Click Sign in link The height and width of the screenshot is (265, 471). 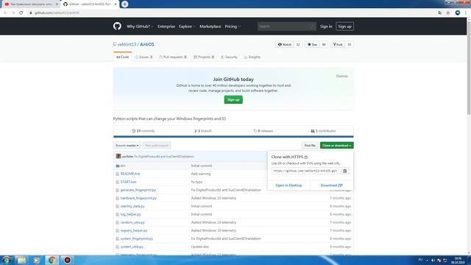[326, 26]
